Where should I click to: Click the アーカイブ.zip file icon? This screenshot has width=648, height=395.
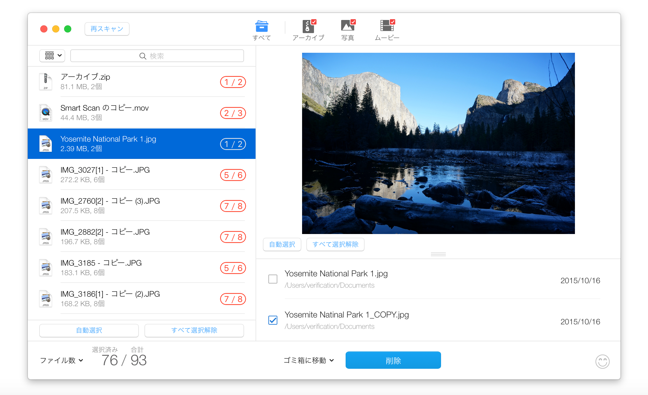point(46,82)
